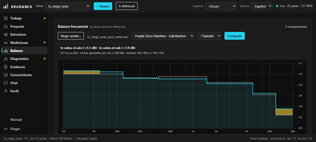
Task: Click the Elegir render... button
Action: point(71,36)
